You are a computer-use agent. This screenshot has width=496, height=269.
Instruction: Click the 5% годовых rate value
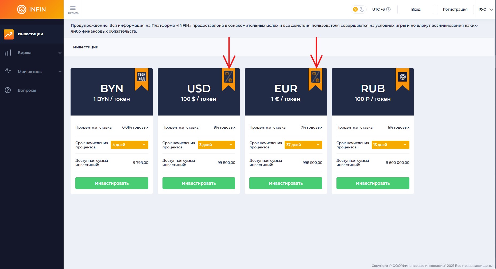(399, 127)
